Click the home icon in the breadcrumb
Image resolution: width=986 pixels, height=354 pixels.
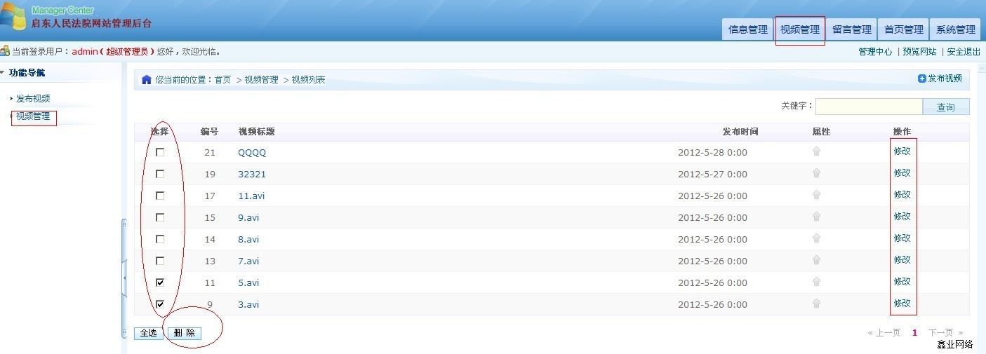coord(146,80)
